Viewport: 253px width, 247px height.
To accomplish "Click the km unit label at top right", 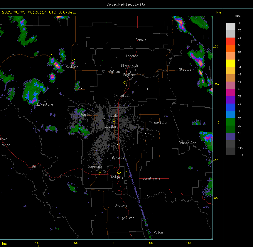I will pyautogui.click(x=218, y=12).
